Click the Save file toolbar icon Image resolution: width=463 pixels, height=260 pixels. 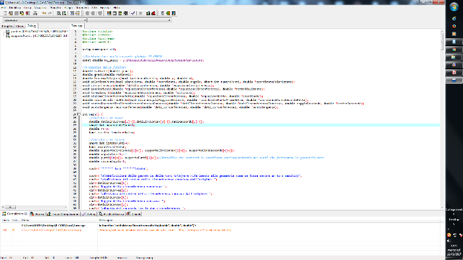point(17,13)
